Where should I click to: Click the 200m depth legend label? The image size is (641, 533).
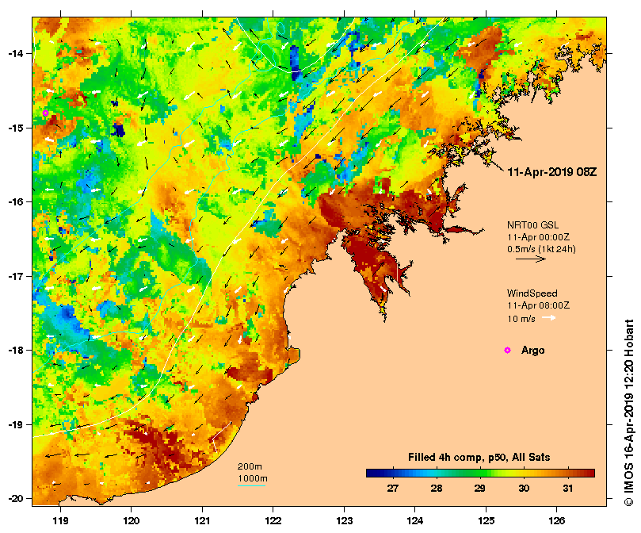[250, 466]
